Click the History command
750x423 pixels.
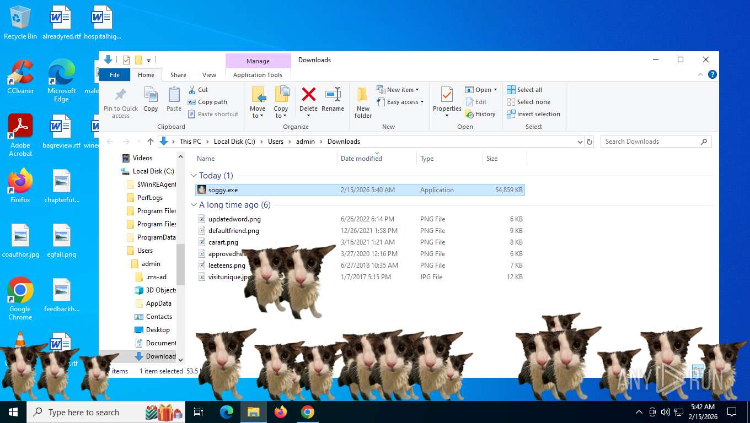pos(480,114)
